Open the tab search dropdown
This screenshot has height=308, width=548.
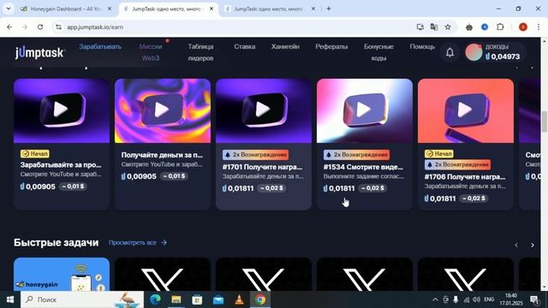point(9,9)
